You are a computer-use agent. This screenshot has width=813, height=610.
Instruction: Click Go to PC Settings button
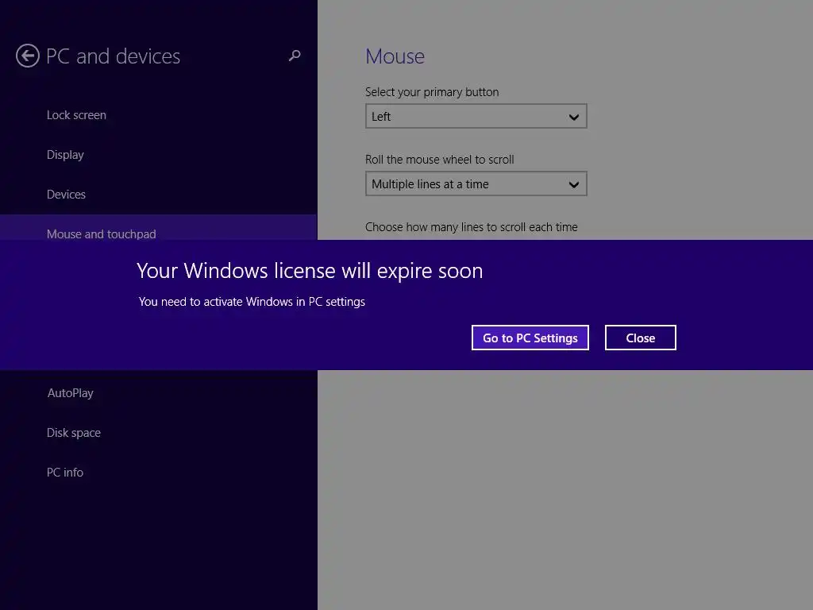[x=530, y=338]
